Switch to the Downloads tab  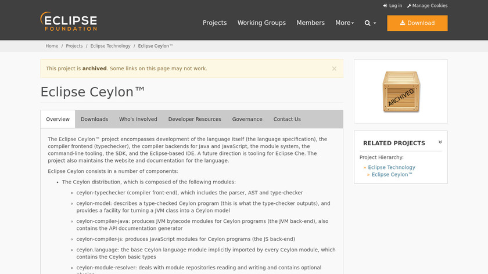coord(94,119)
